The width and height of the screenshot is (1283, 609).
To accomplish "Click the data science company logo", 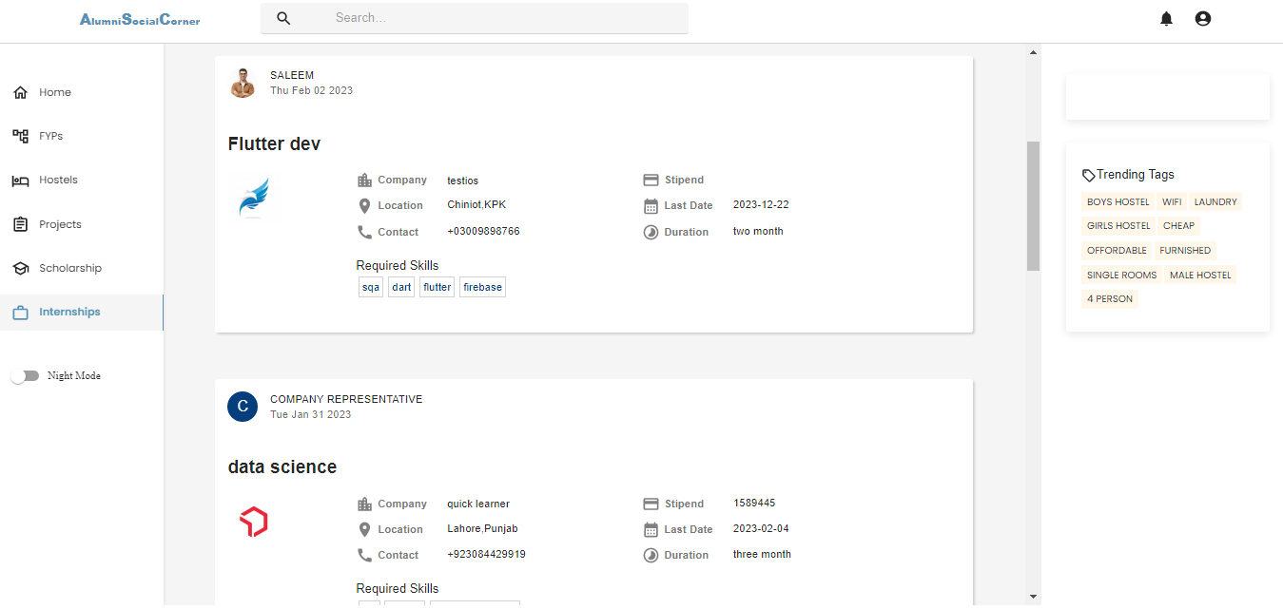I will [x=253, y=522].
